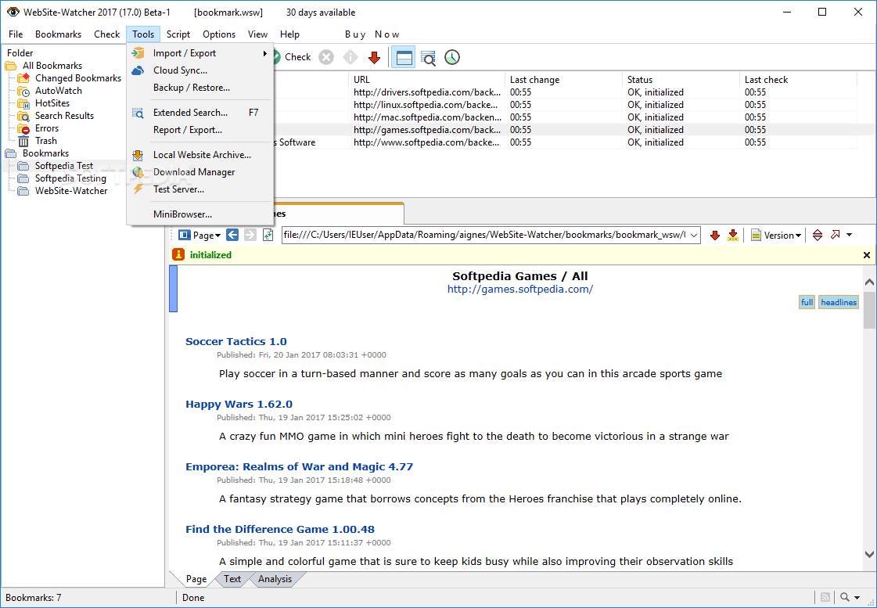Launch MiniBrowser... from Tools menu

tap(200, 214)
